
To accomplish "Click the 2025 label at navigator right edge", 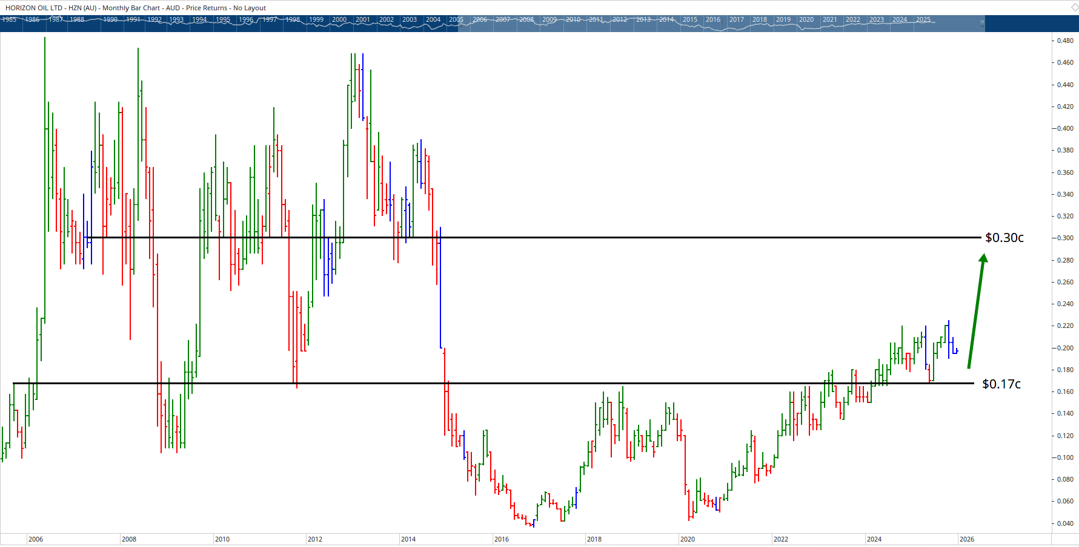I will tap(923, 19).
